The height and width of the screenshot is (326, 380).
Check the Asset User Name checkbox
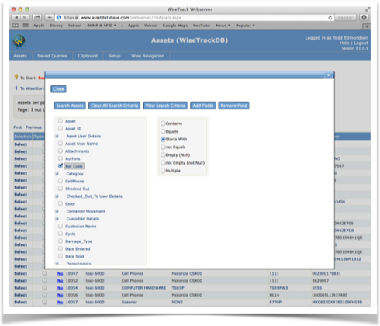click(60, 143)
